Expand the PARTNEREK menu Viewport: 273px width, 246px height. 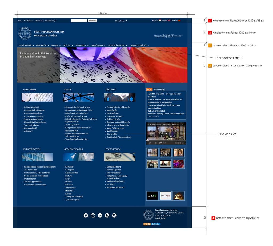click(x=82, y=45)
